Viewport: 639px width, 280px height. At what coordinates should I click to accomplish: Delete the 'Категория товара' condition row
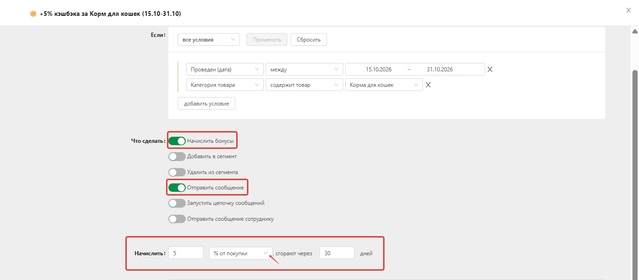(428, 85)
